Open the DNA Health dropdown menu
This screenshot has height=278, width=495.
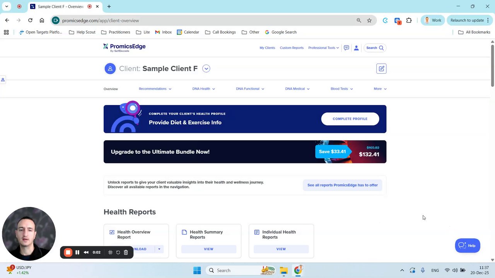pyautogui.click(x=204, y=89)
